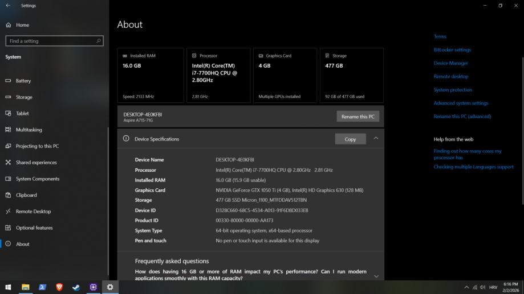Viewport: 524px width, 294px height.
Task: Expand the 16 GB RAM FAQ question
Action: click(x=376, y=276)
